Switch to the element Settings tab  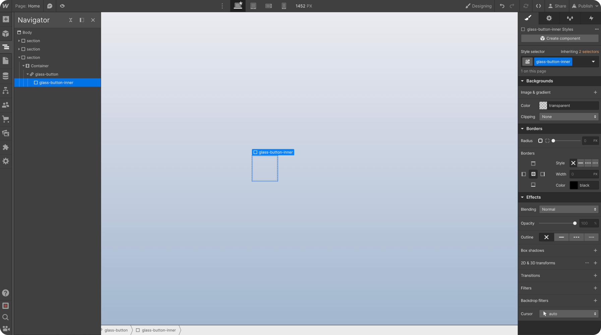549,18
